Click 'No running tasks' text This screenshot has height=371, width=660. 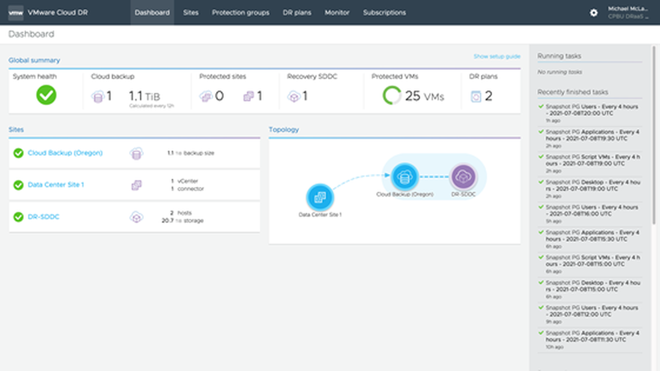pyautogui.click(x=560, y=72)
